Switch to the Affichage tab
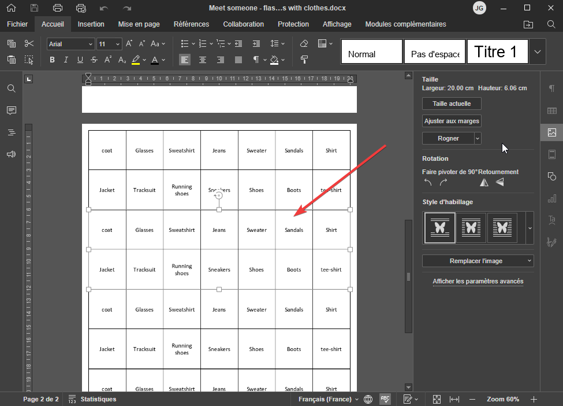 (337, 24)
